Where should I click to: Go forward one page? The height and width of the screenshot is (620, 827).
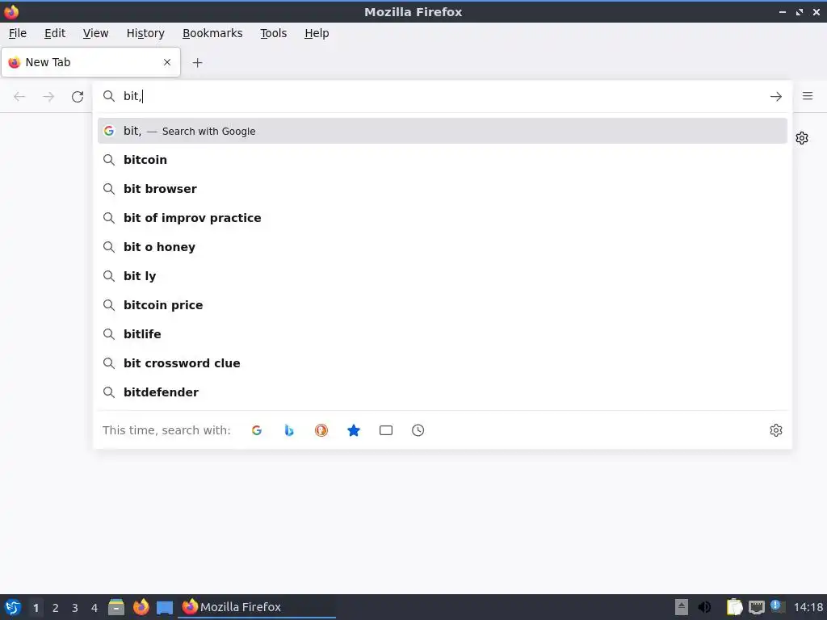pyautogui.click(x=48, y=97)
